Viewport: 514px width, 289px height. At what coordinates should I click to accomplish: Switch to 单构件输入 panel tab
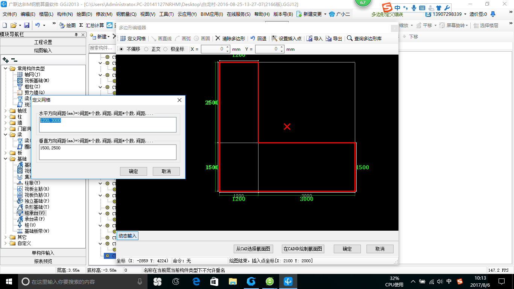point(43,253)
